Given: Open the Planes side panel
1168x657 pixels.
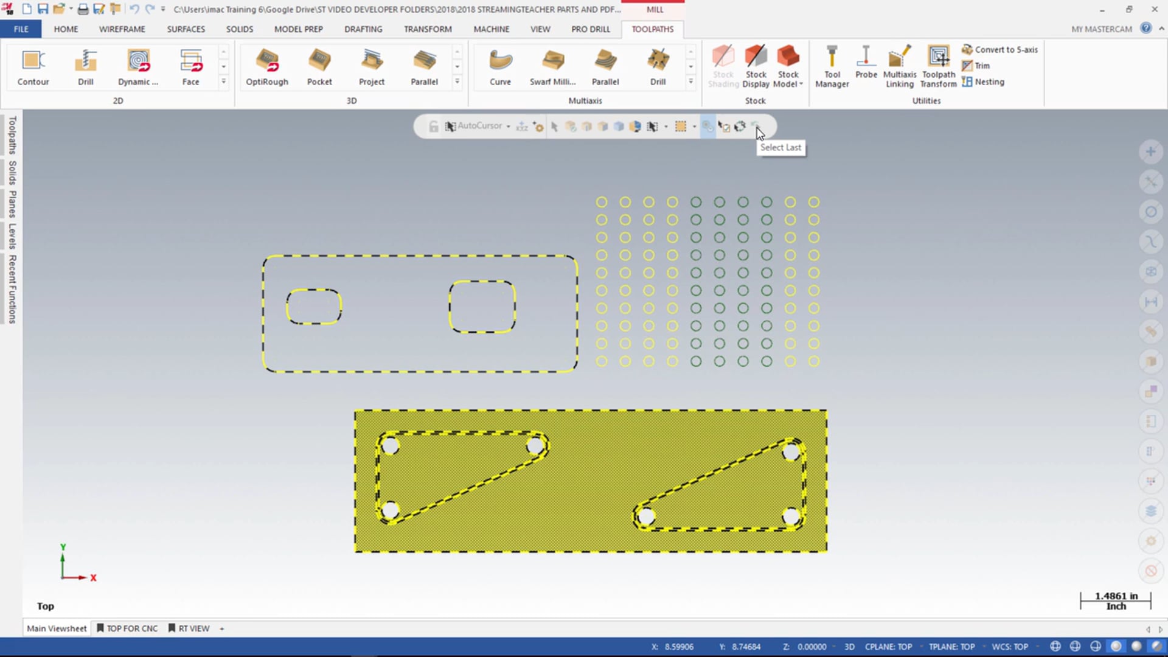Looking at the screenshot, I should (x=12, y=204).
